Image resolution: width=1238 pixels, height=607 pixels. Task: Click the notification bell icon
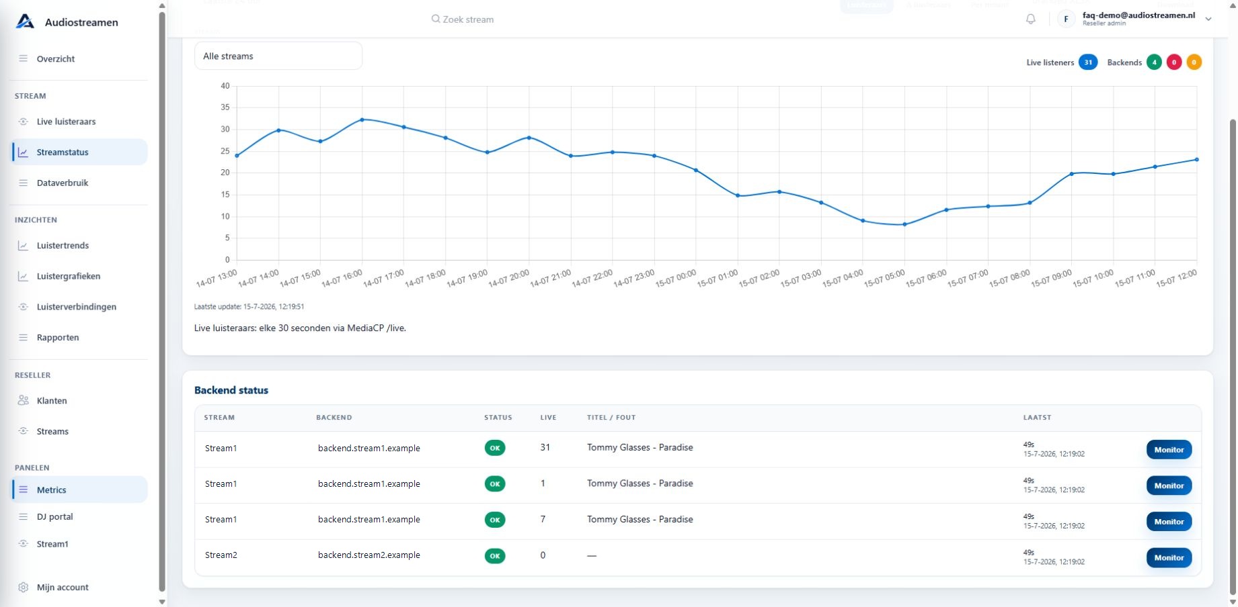click(x=1030, y=19)
